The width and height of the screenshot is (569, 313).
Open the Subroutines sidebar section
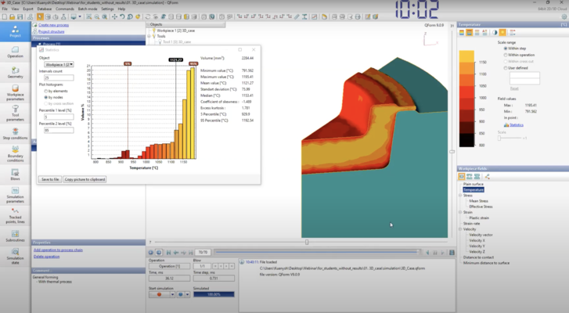(15, 236)
